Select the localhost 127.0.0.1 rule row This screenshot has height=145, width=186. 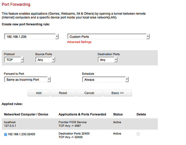point(10,124)
